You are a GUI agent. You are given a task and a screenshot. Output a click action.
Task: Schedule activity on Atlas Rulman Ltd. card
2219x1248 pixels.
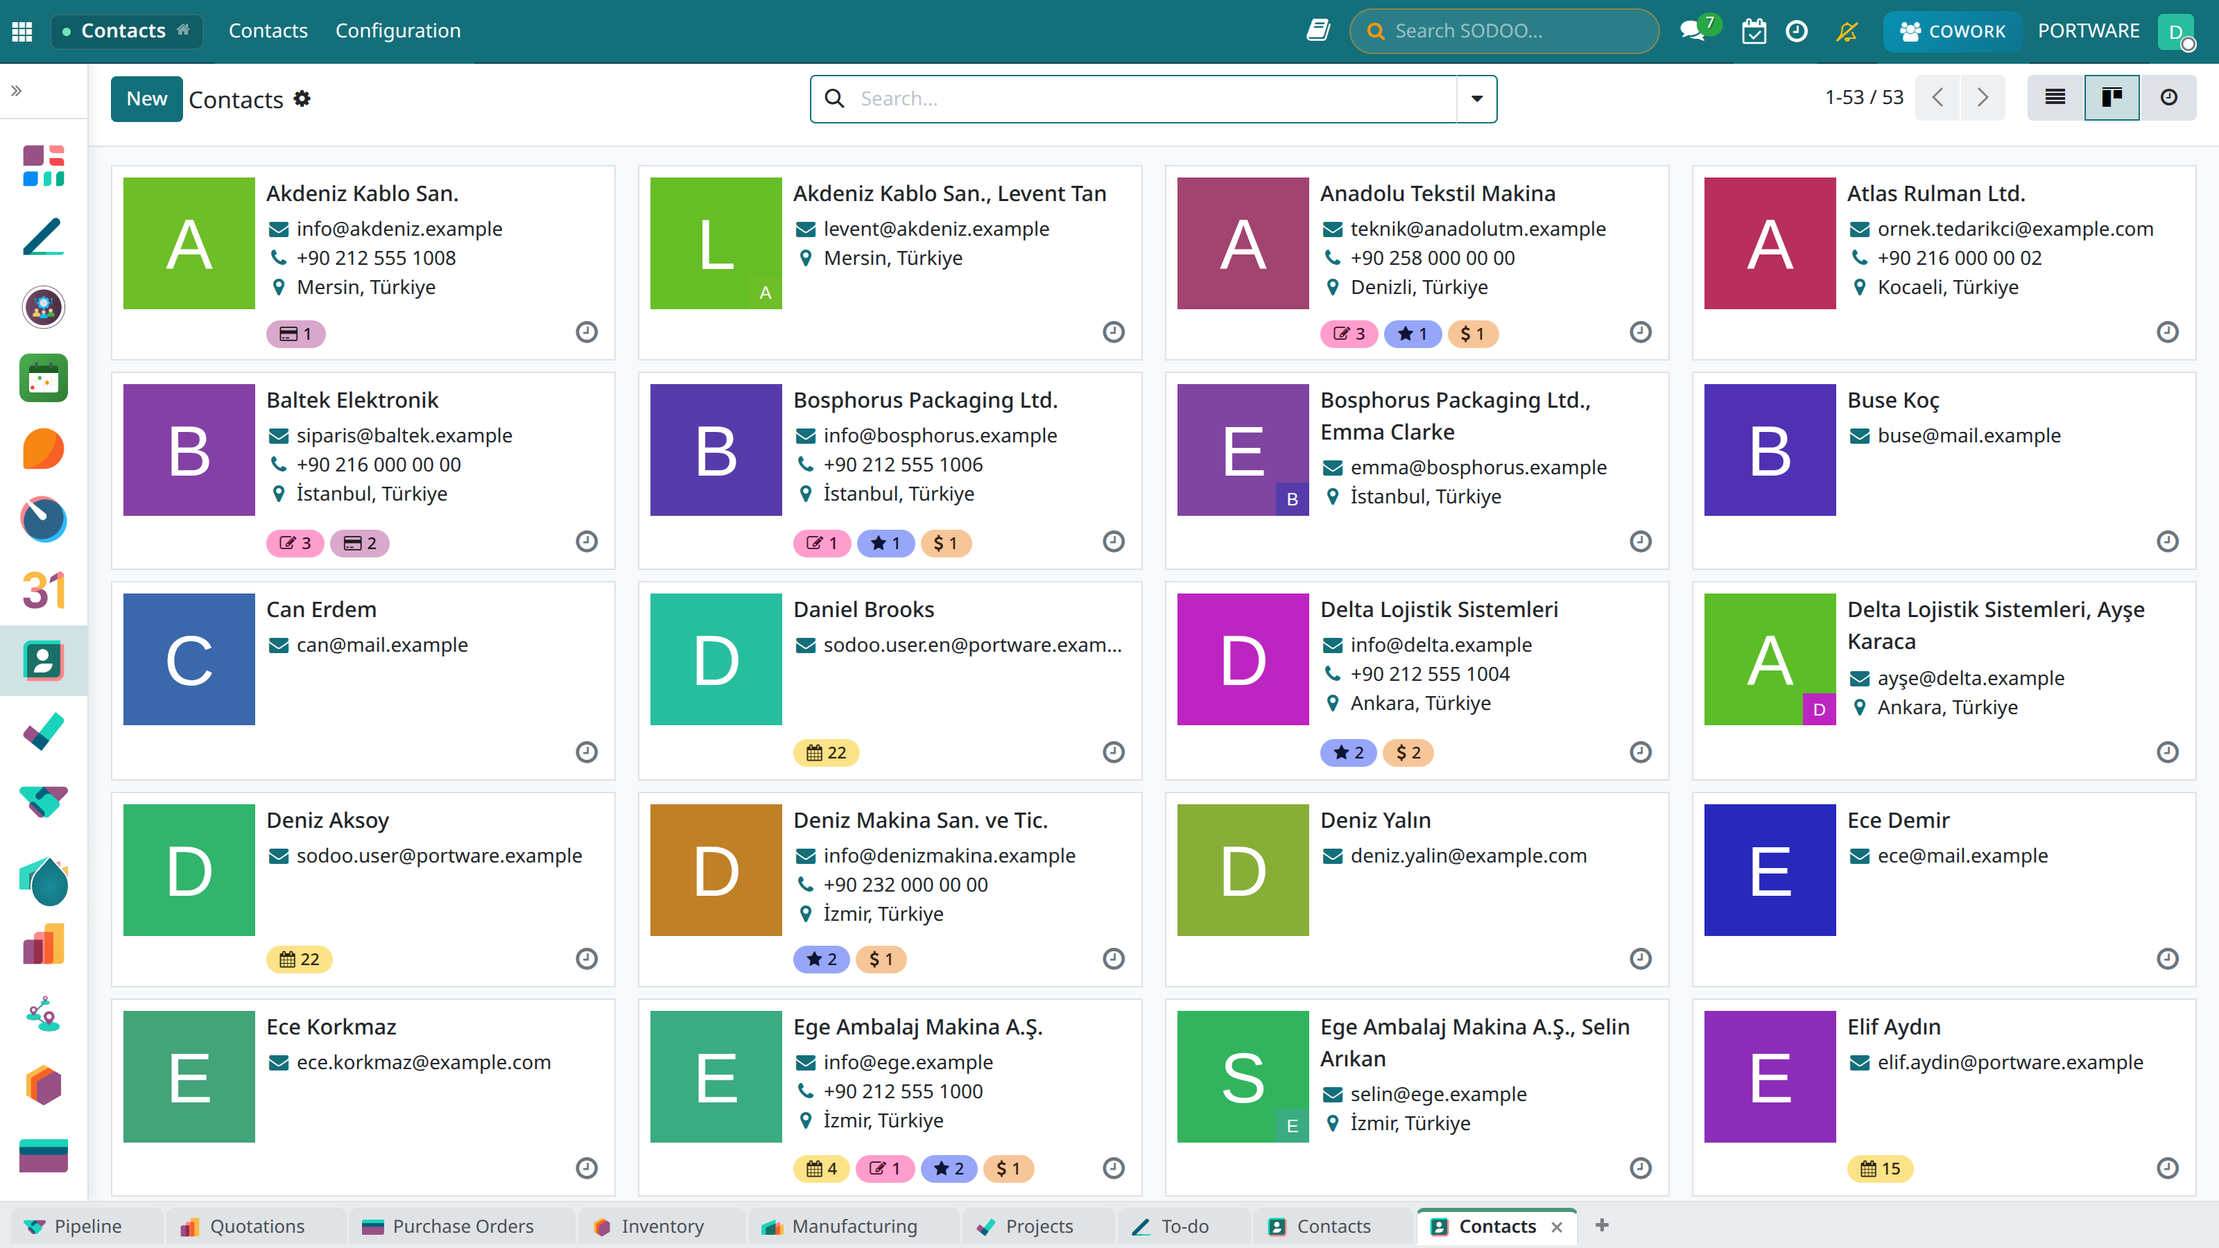coord(2168,331)
